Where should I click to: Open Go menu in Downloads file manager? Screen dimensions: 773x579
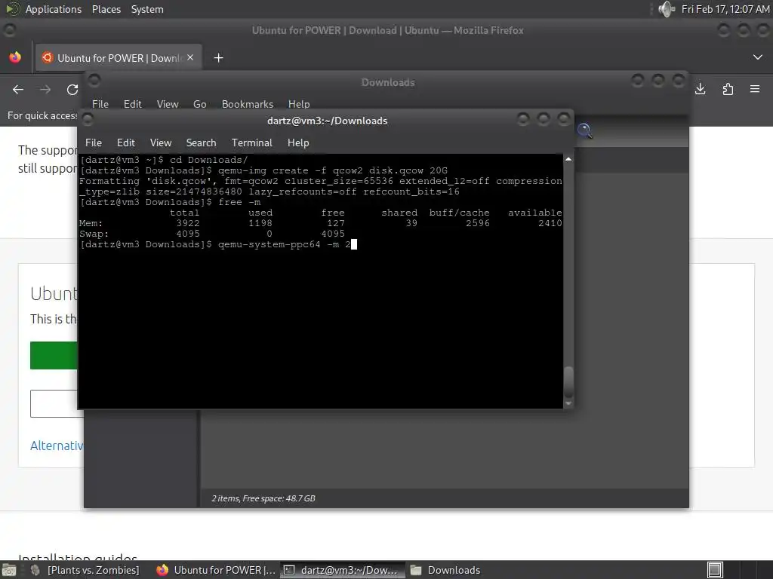coord(199,104)
